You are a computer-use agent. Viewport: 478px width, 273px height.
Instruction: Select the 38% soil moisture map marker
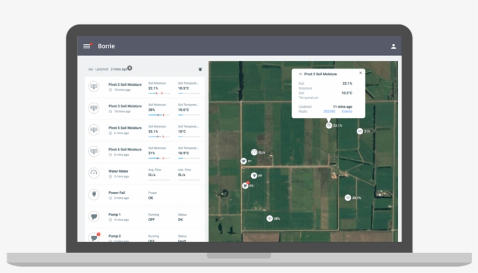pyautogui.click(x=270, y=218)
